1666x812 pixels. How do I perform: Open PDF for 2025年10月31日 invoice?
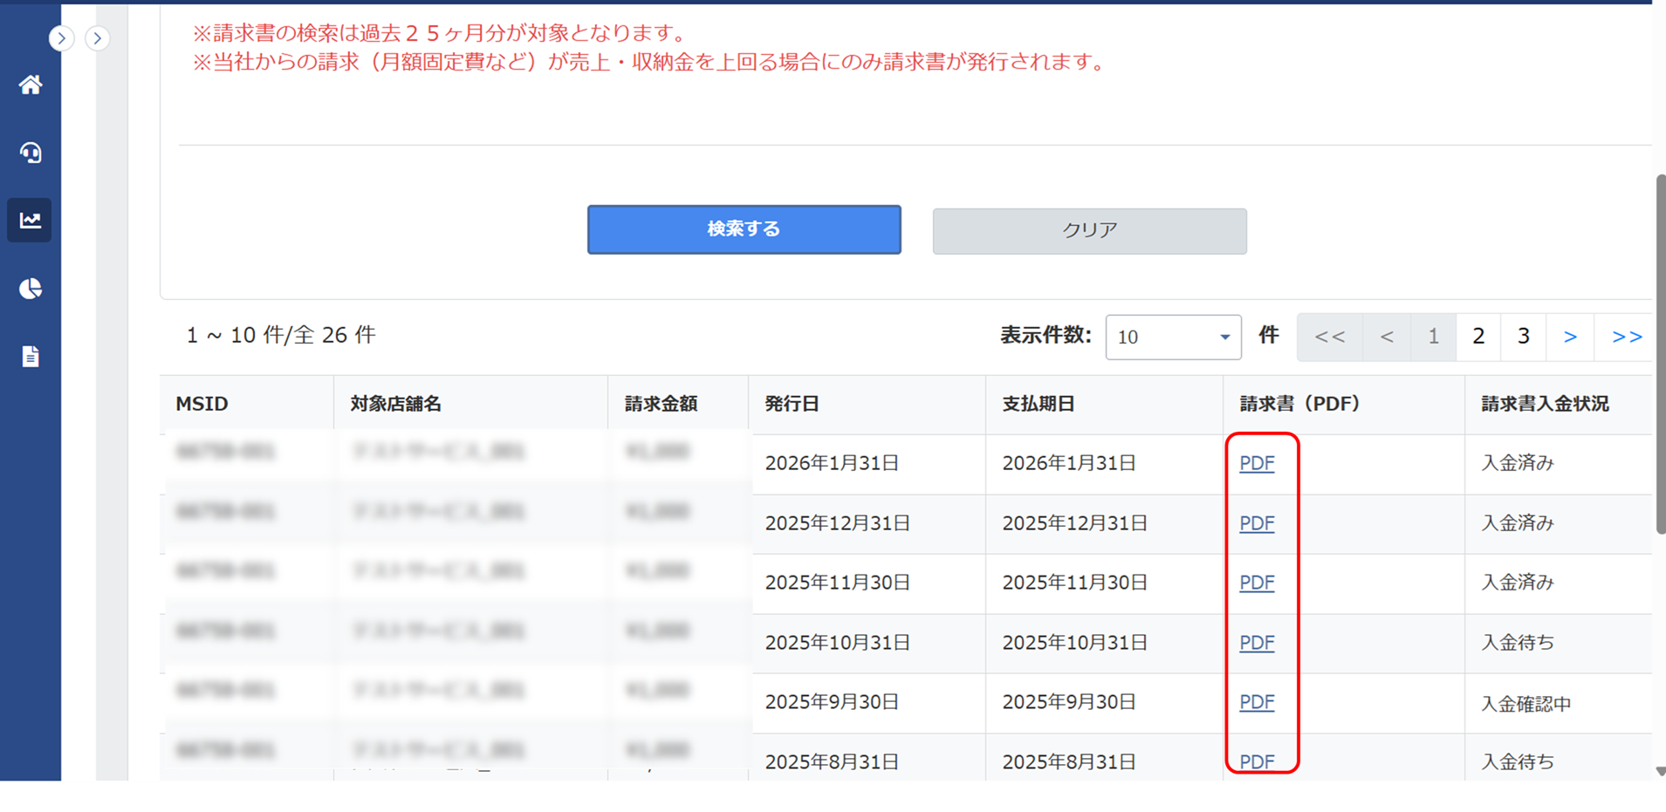tap(1257, 643)
